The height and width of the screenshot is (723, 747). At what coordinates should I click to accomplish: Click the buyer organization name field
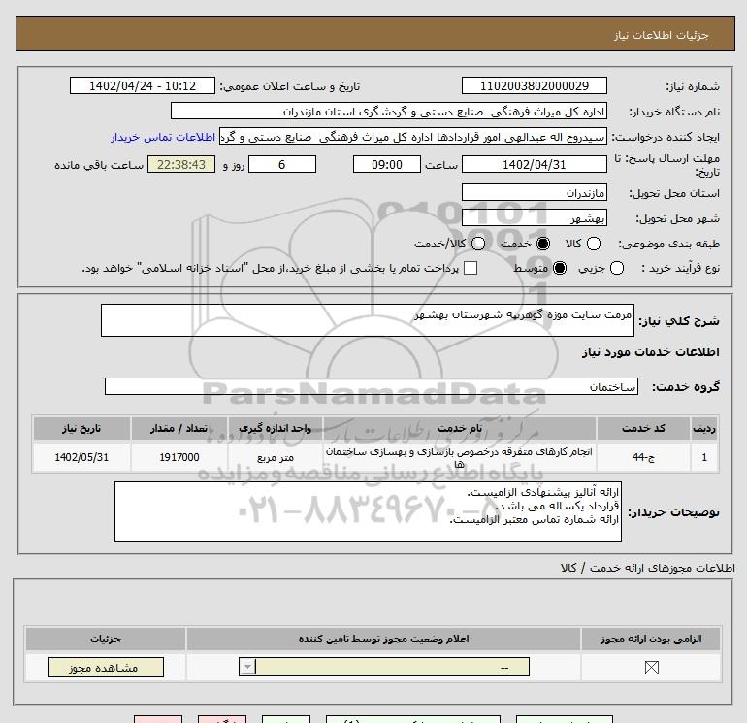click(389, 111)
